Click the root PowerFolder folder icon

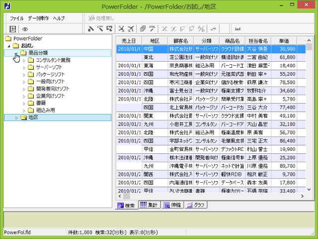point(8,38)
